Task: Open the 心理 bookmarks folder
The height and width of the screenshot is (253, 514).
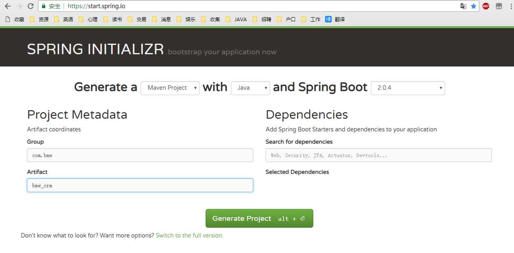Action: click(x=88, y=19)
